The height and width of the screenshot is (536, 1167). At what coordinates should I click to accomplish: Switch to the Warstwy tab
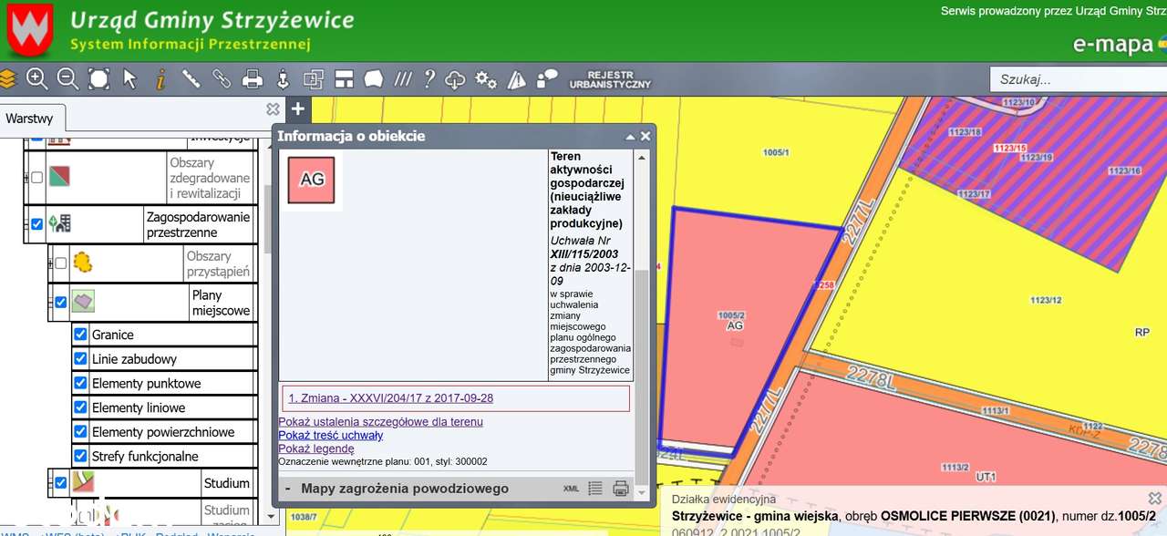click(x=29, y=119)
